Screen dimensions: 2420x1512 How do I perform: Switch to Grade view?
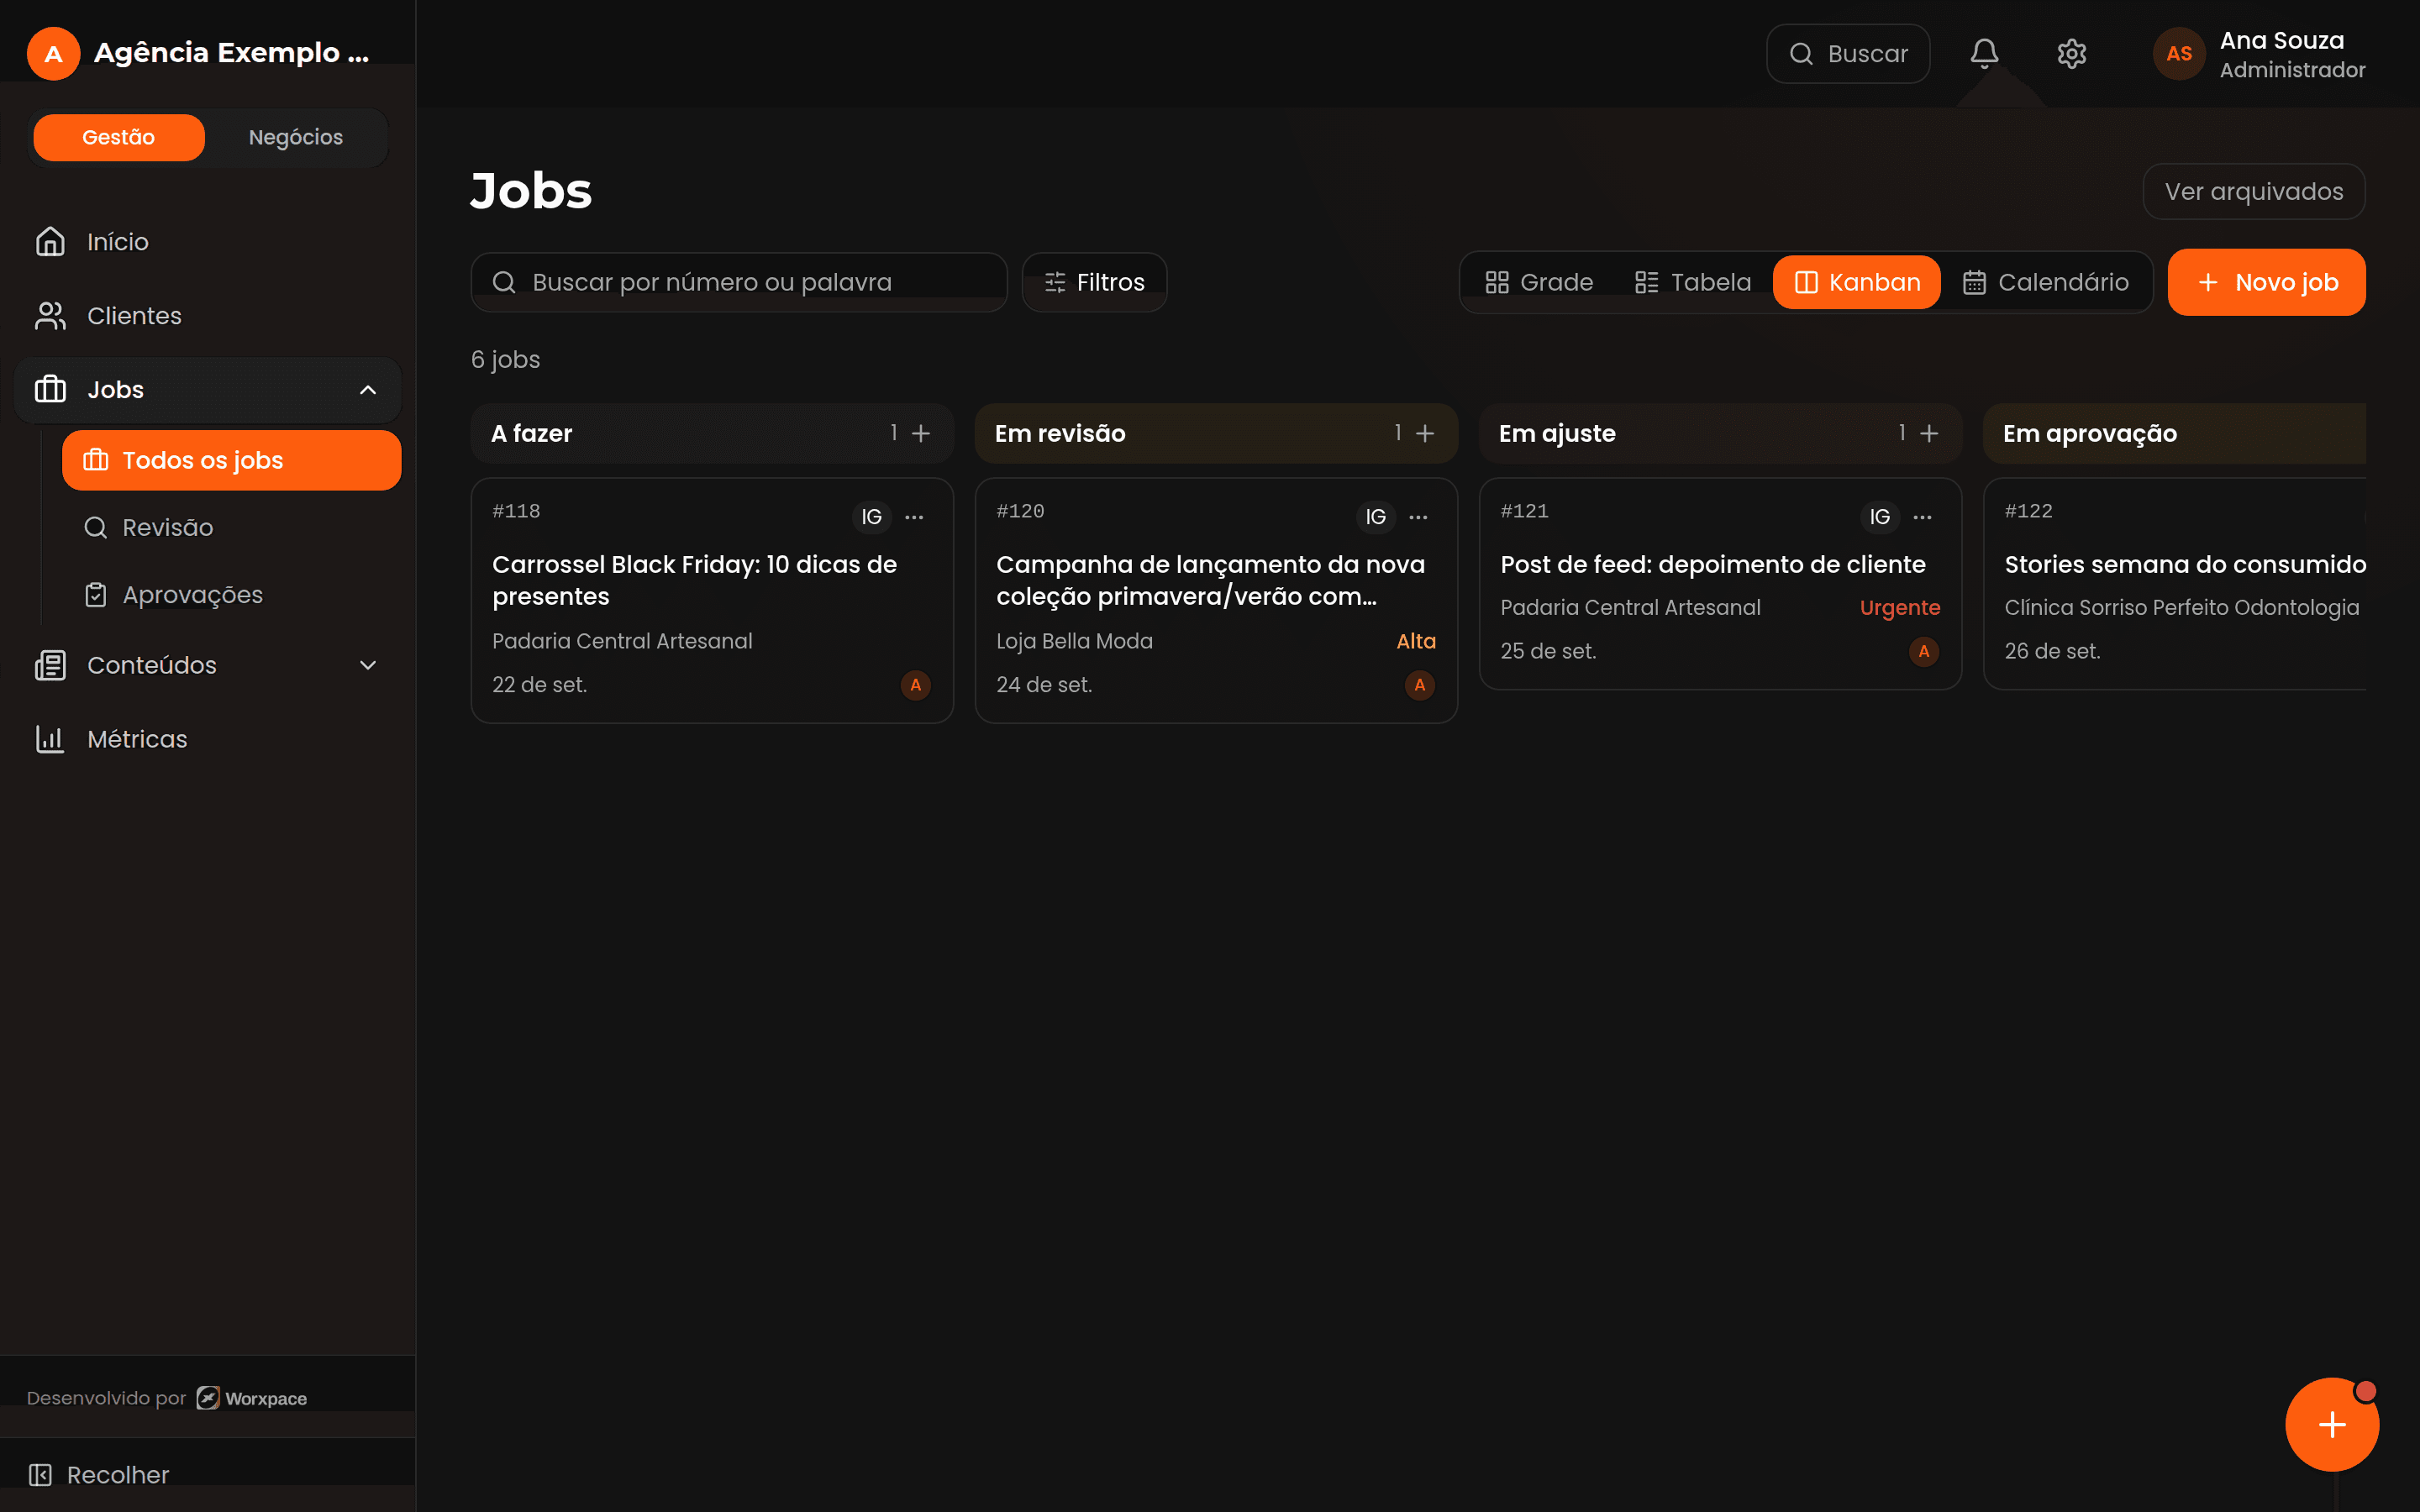click(1539, 282)
